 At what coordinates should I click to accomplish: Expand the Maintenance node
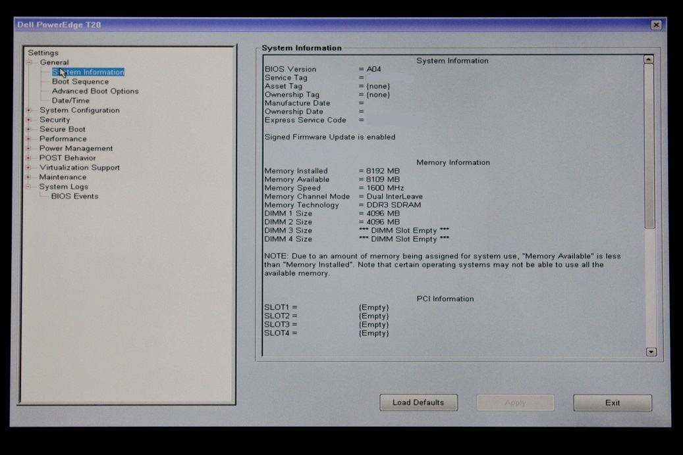(29, 177)
